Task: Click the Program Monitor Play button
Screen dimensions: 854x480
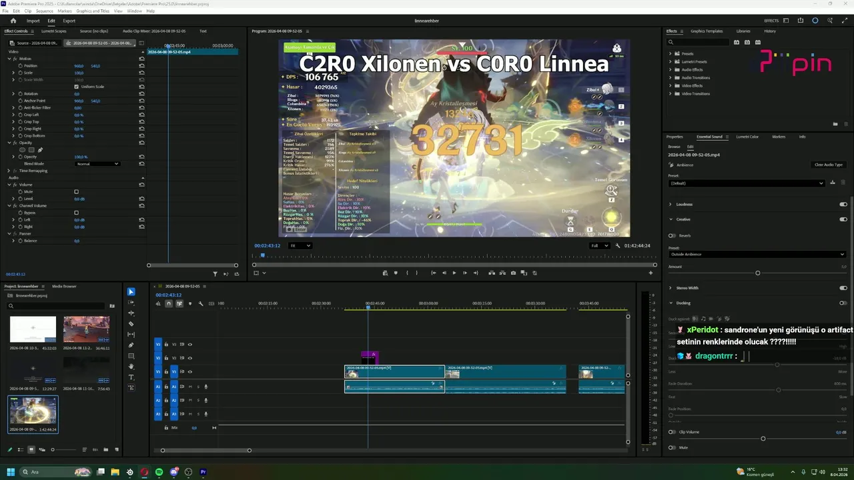Action: tap(454, 273)
